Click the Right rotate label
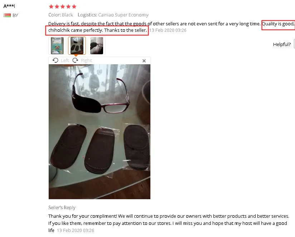This screenshot has width=295, height=237. coord(86,61)
